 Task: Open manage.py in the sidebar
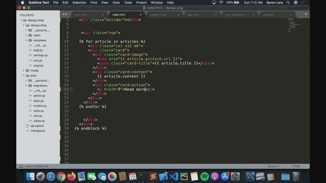pos(38,131)
